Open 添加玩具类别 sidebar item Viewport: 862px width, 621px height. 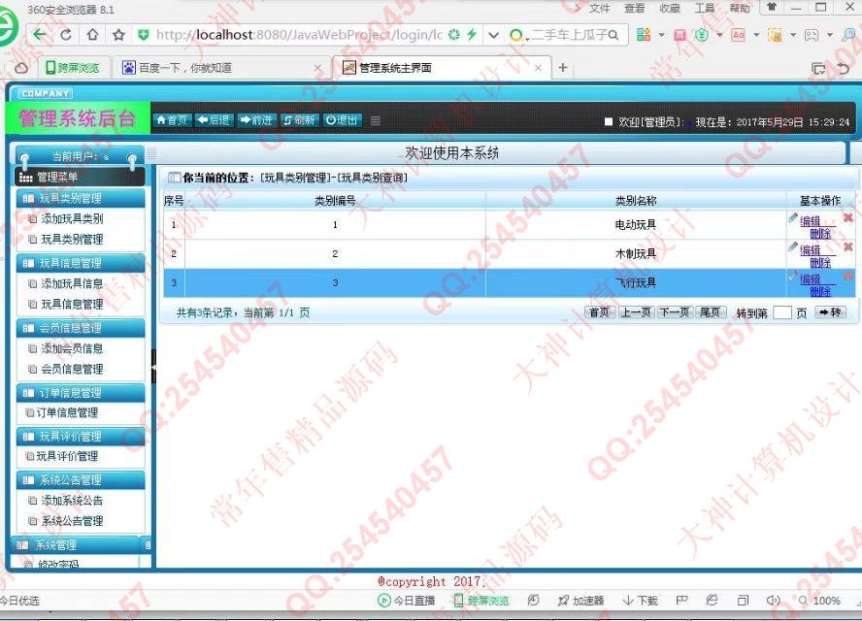(72, 218)
